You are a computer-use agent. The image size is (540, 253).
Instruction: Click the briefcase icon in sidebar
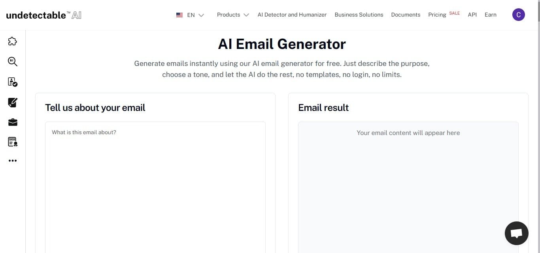pyautogui.click(x=13, y=122)
